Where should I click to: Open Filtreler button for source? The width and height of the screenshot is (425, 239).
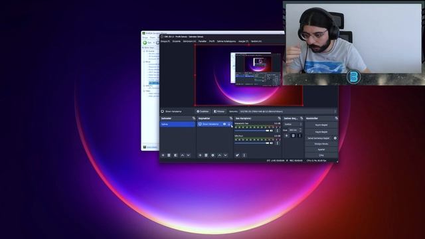(x=219, y=112)
